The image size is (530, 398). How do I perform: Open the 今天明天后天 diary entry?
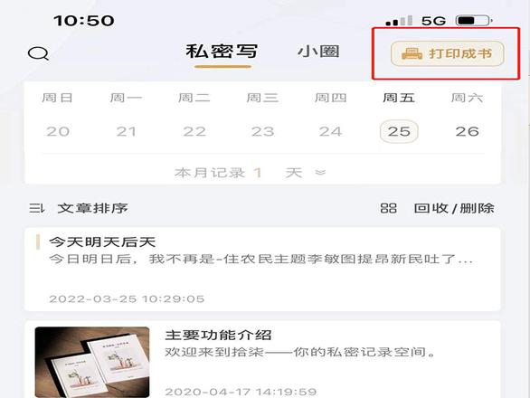point(262,270)
